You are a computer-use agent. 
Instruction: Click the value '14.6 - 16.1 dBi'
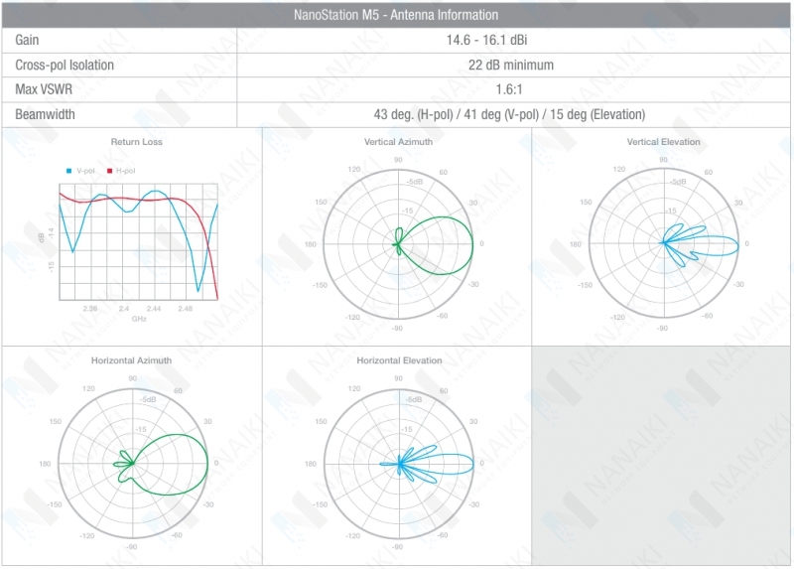tap(486, 40)
